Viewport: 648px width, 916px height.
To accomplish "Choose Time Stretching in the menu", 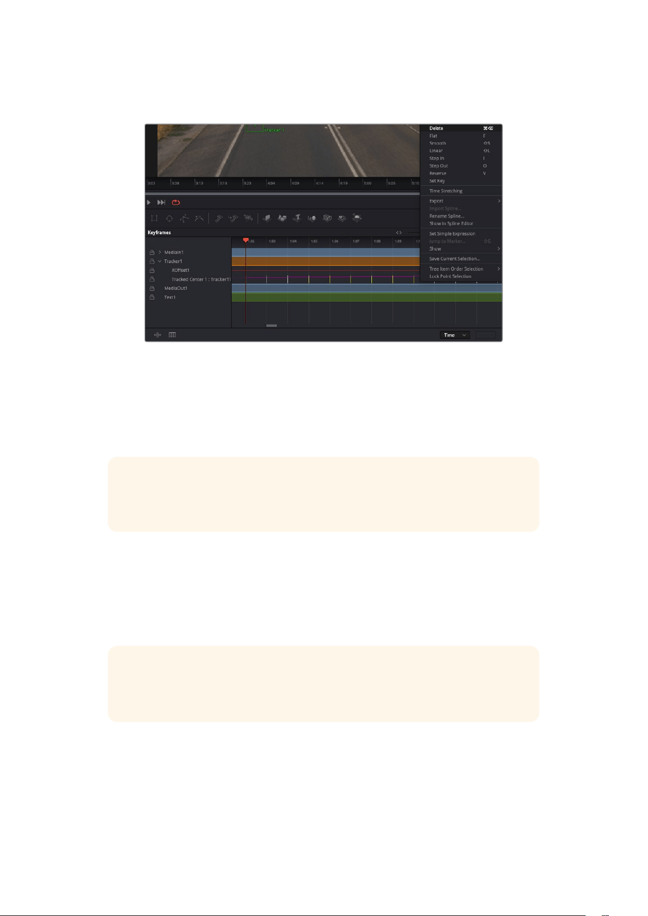I will click(461, 191).
